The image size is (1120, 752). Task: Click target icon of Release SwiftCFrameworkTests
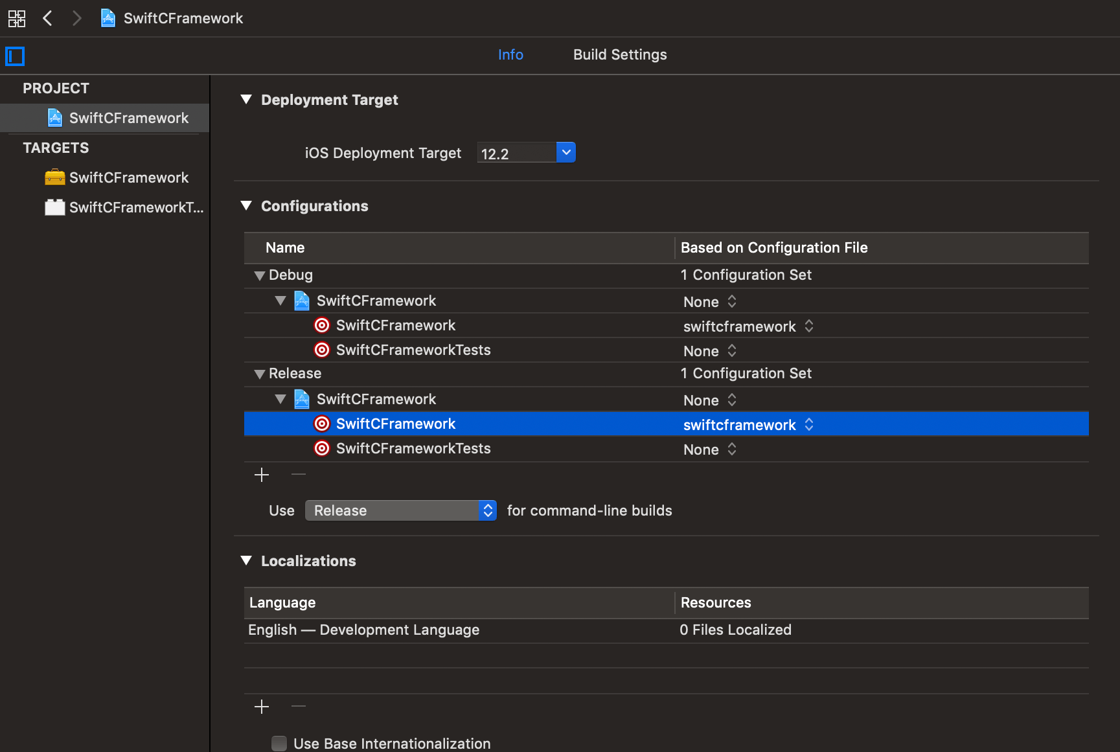(322, 448)
